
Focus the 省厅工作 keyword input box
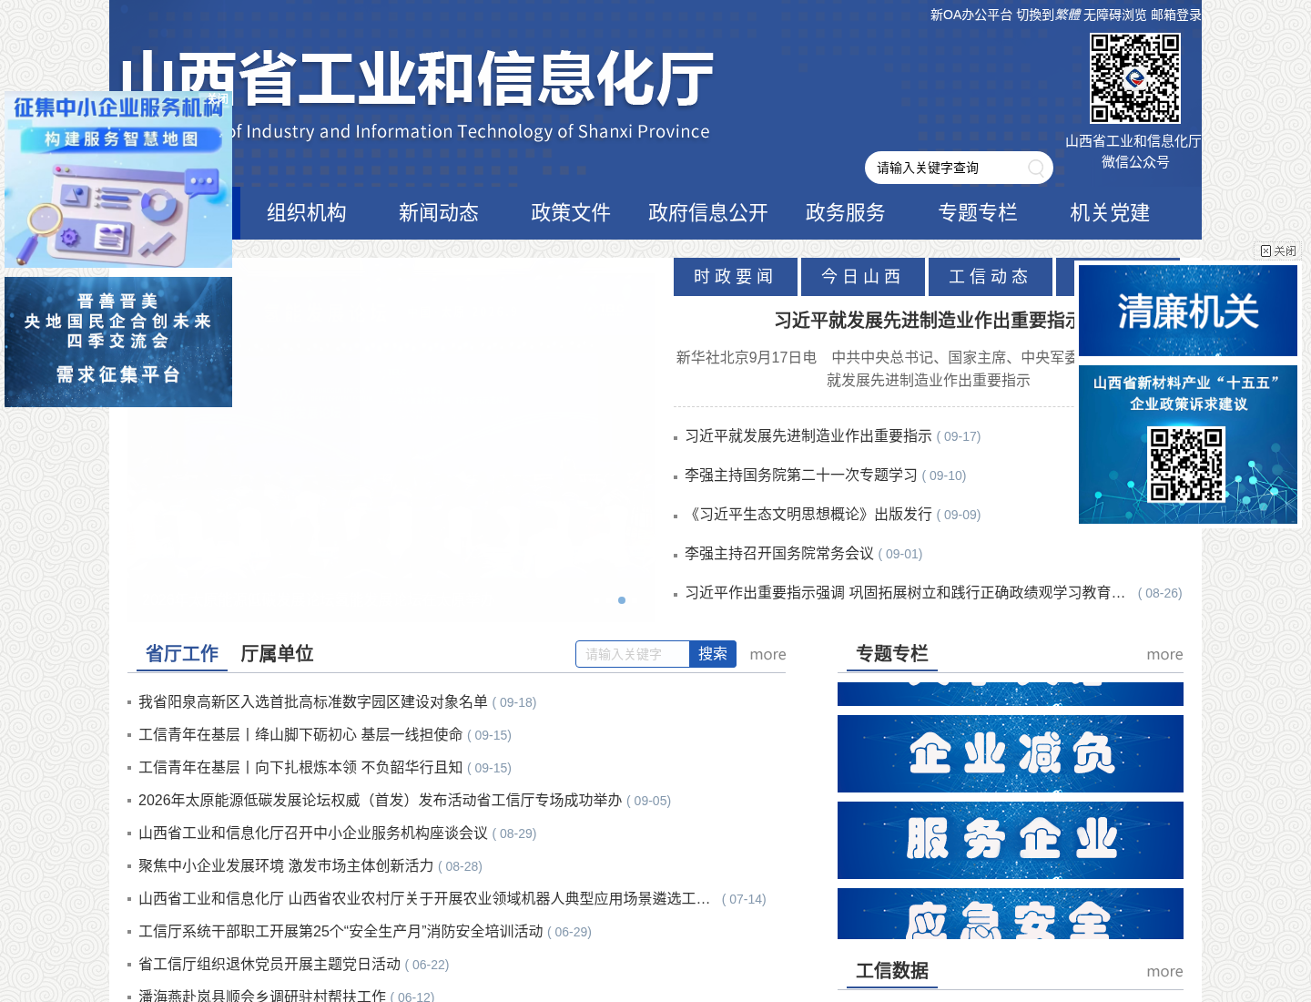[633, 654]
